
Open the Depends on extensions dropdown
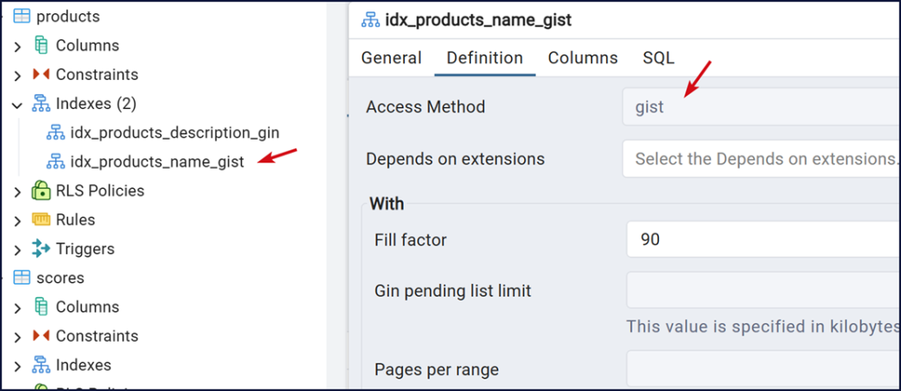tap(761, 159)
